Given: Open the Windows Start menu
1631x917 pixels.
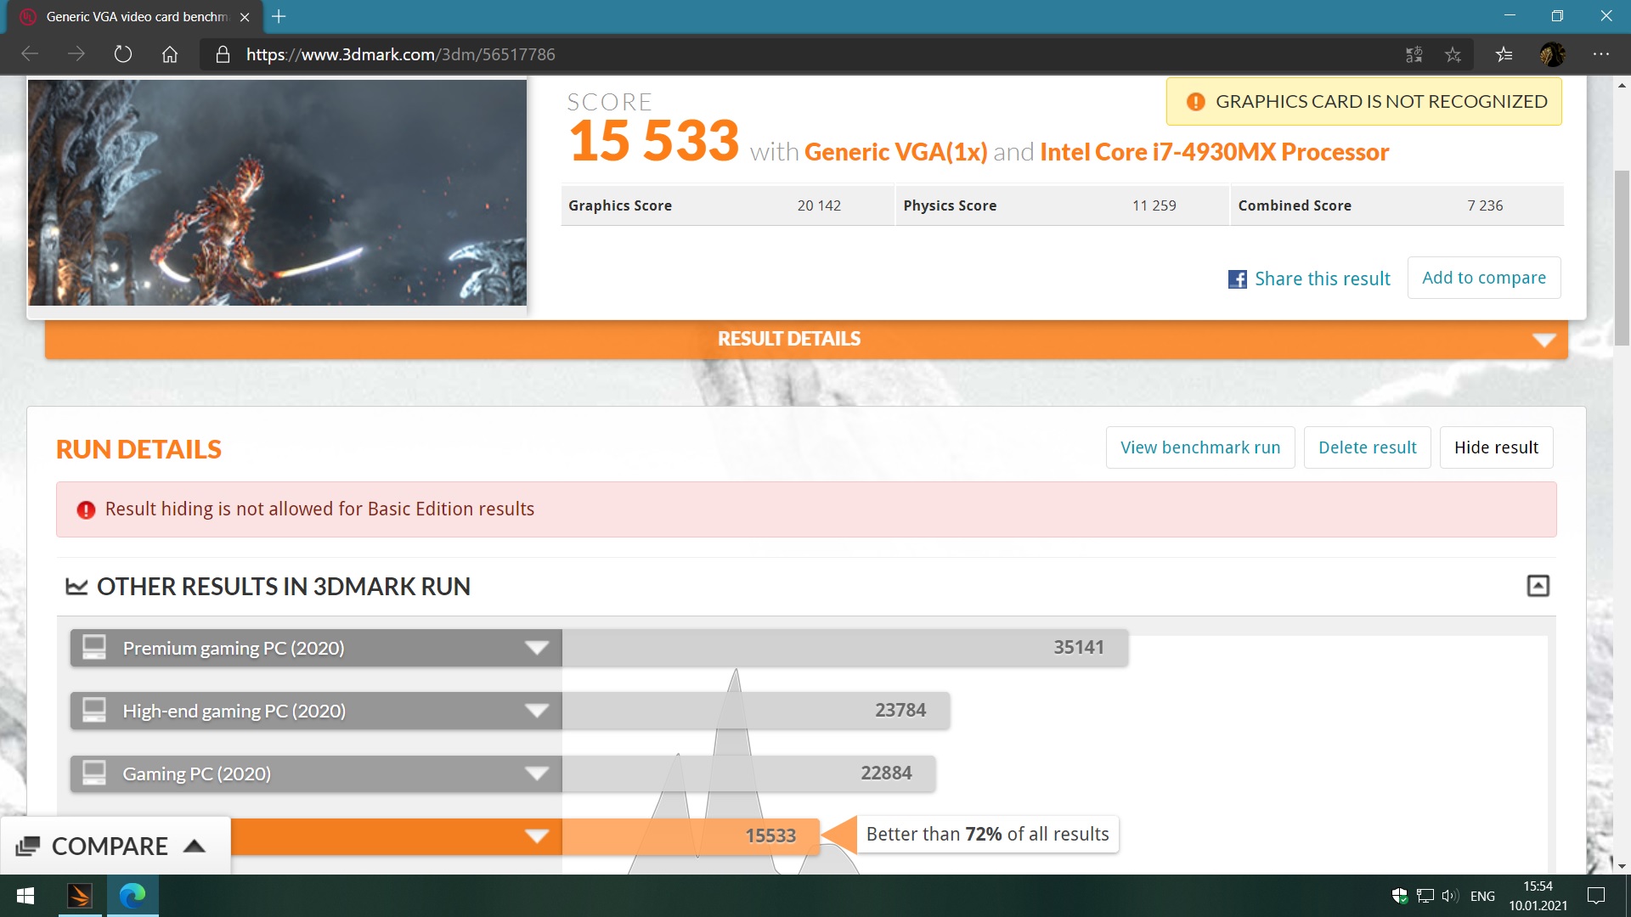Looking at the screenshot, I should (x=25, y=896).
